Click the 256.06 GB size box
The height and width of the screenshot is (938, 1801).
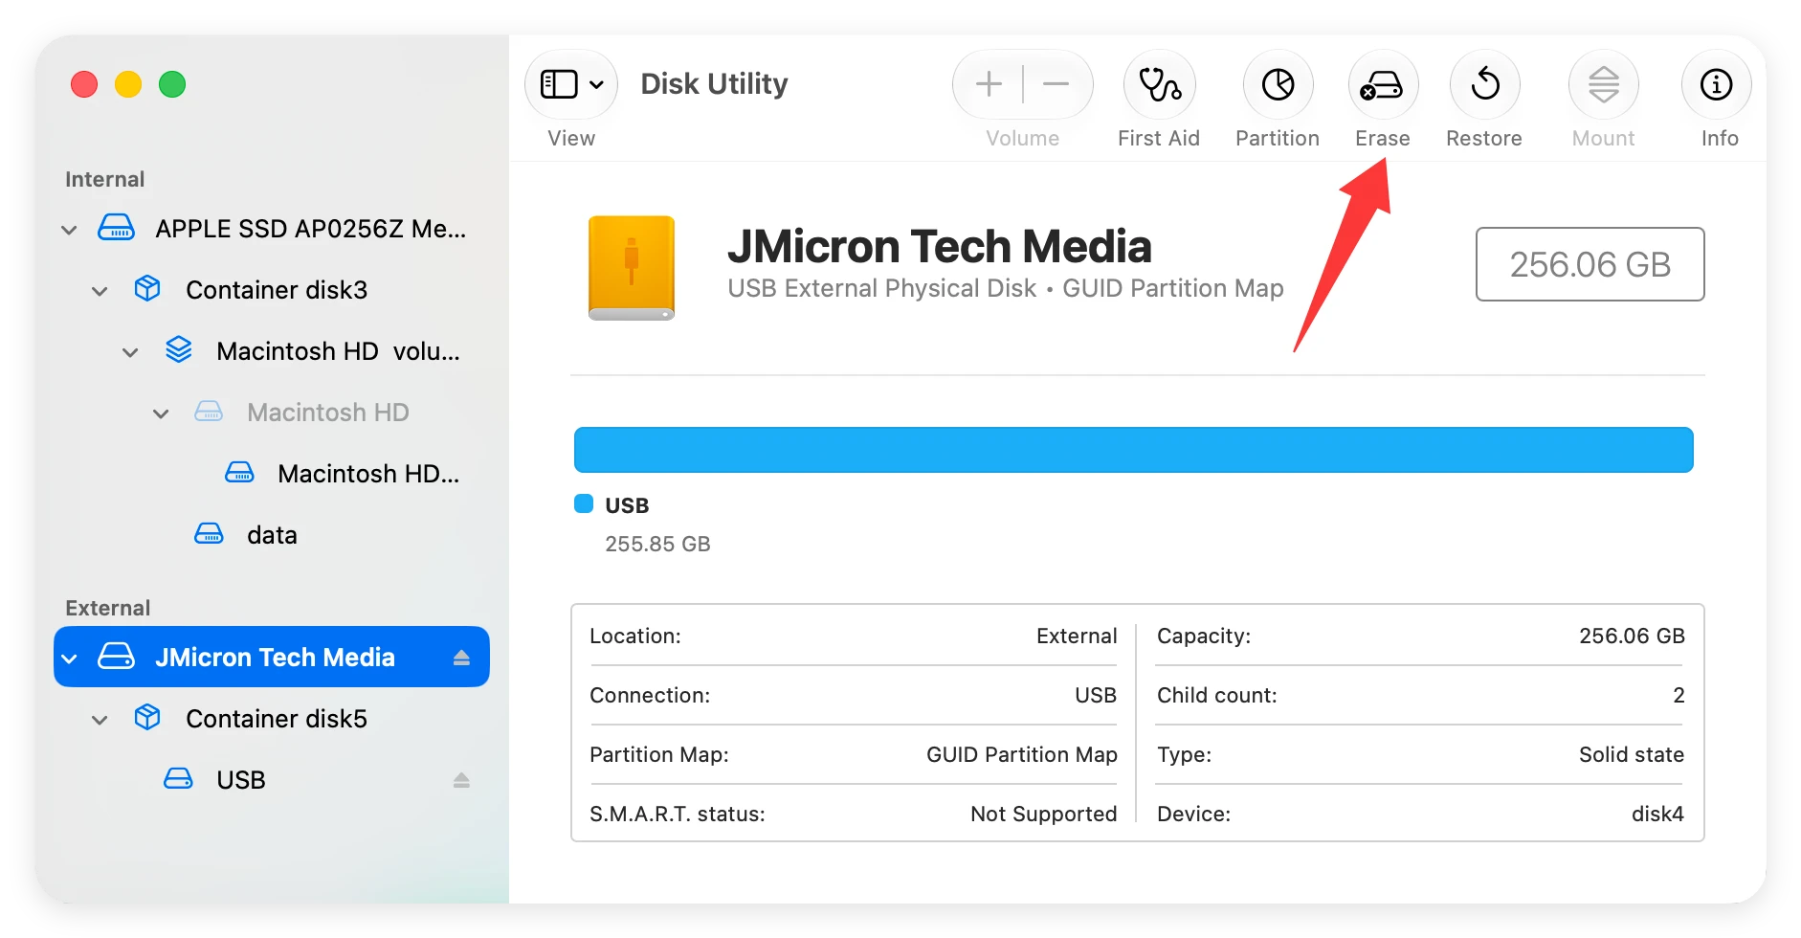pos(1590,264)
